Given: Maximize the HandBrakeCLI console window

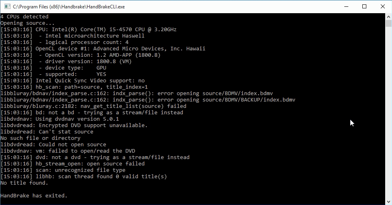Looking at the screenshot, I should coord(364,6).
